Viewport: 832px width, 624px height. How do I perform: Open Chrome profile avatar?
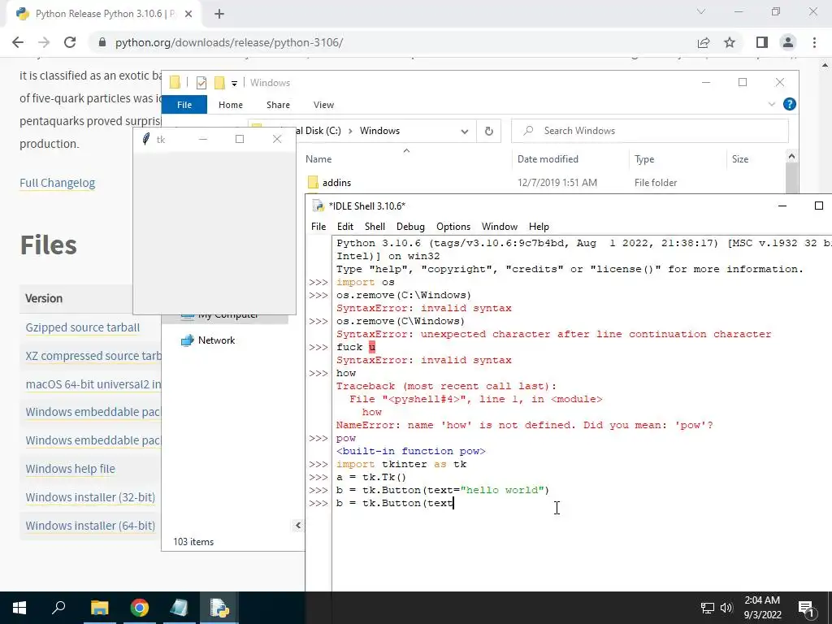788,42
